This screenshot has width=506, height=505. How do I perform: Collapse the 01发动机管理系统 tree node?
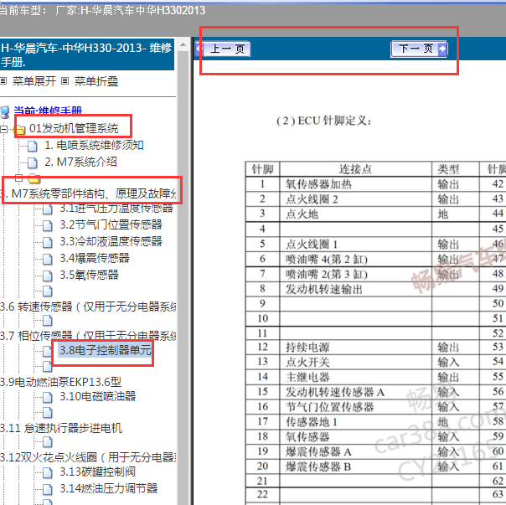4,130
